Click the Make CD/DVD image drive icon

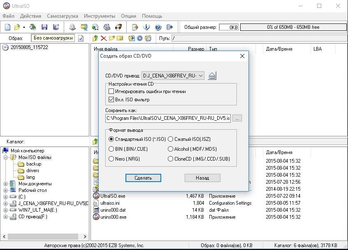click(x=72, y=27)
